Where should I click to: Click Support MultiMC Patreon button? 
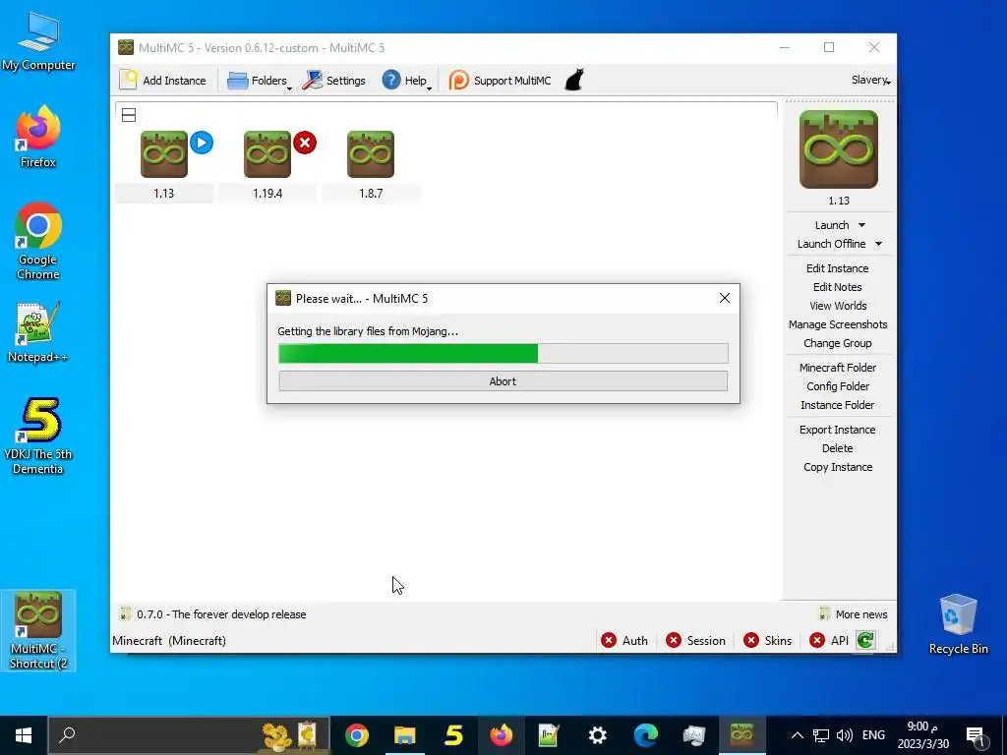click(x=500, y=81)
